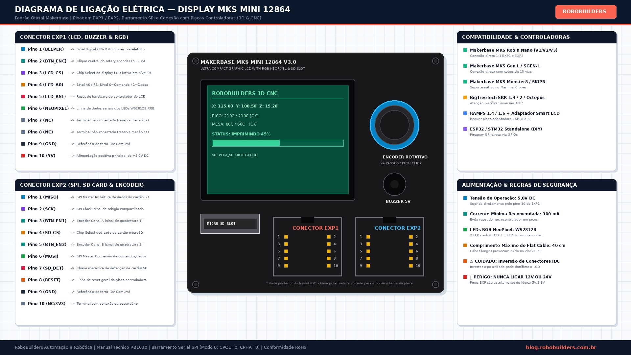
Task: Click the ROBOBUILDERS button in header
Action: click(586, 12)
